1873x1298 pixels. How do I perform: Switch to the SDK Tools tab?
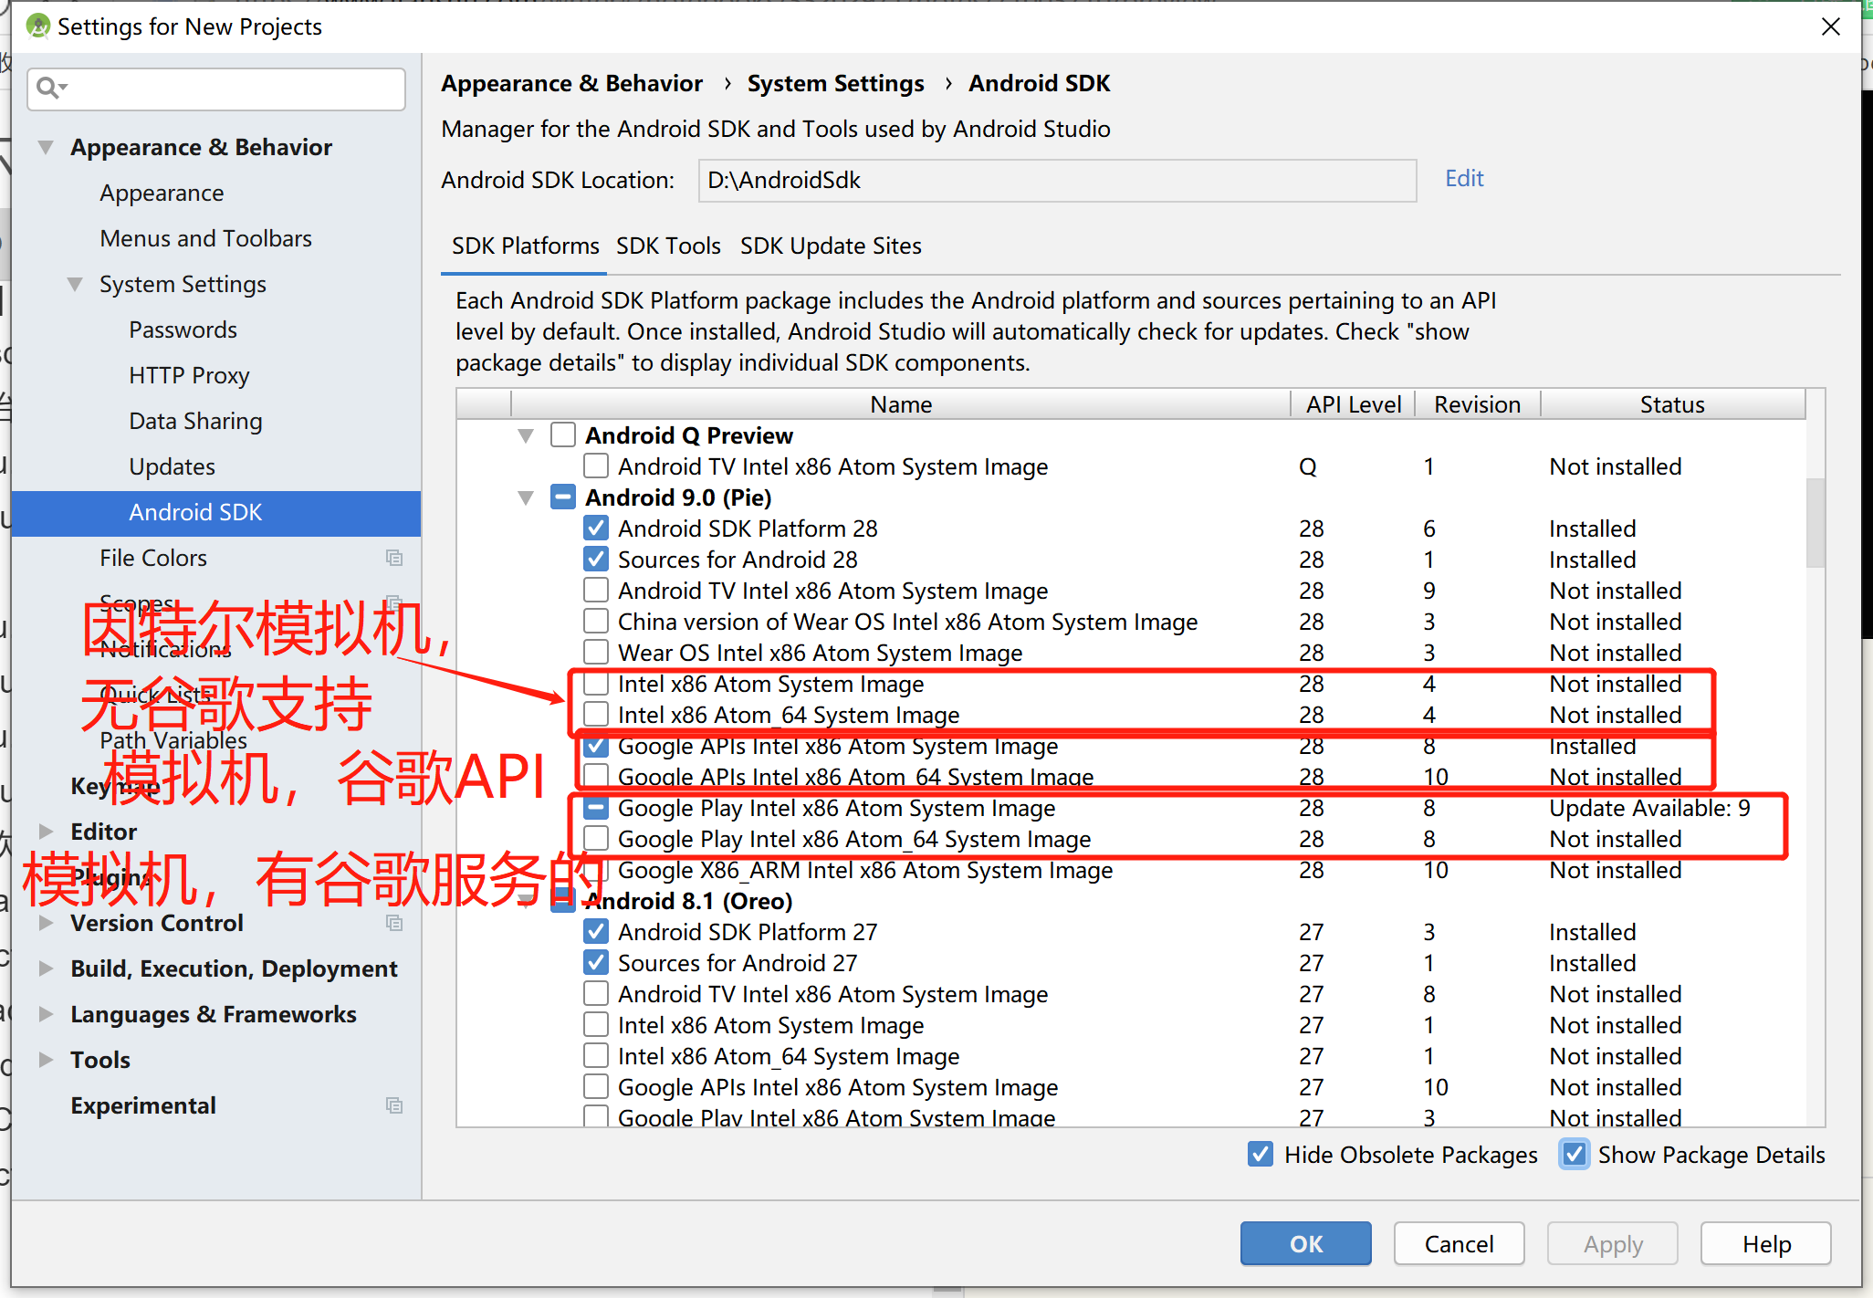(668, 246)
